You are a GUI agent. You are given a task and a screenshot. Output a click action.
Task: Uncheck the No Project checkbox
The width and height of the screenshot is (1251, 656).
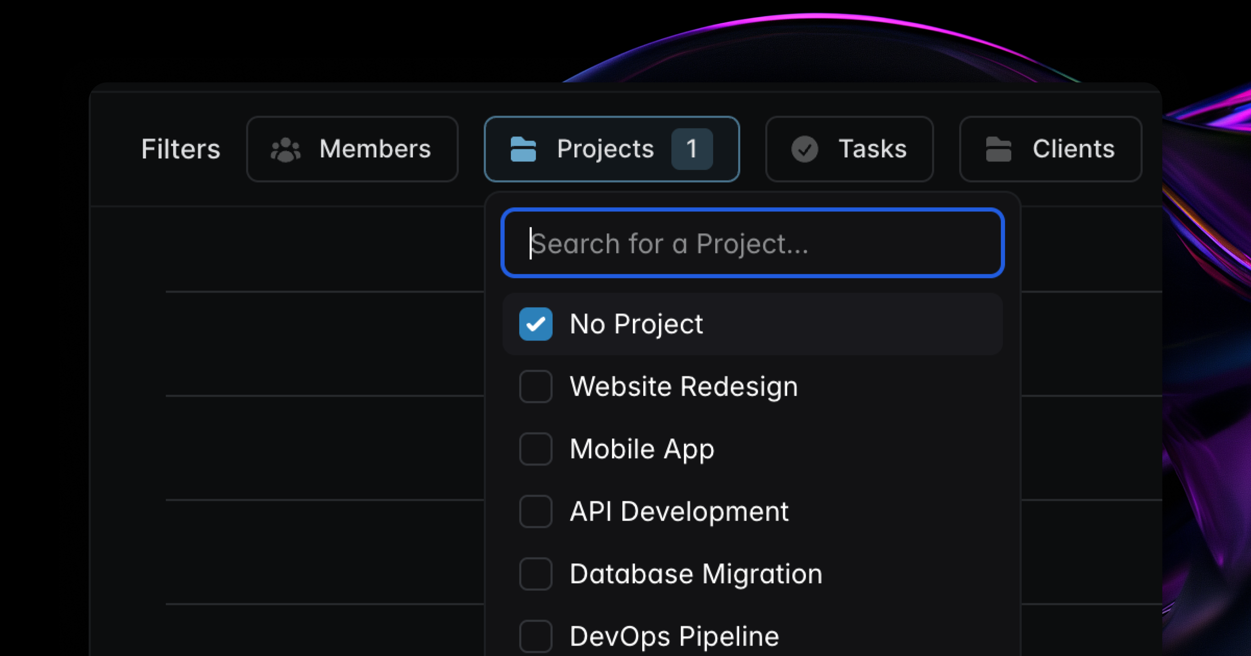coord(535,324)
